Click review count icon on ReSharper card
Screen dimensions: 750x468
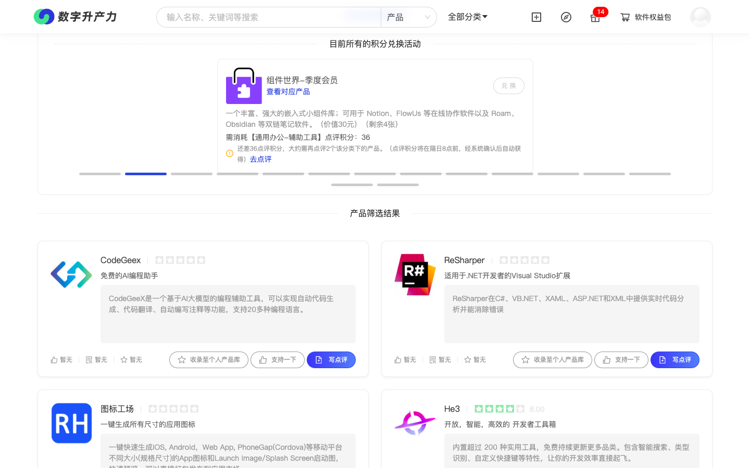pyautogui.click(x=440, y=360)
